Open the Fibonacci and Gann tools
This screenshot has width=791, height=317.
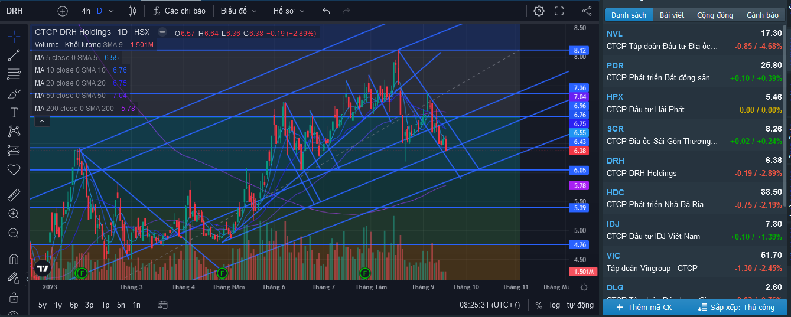pos(14,74)
